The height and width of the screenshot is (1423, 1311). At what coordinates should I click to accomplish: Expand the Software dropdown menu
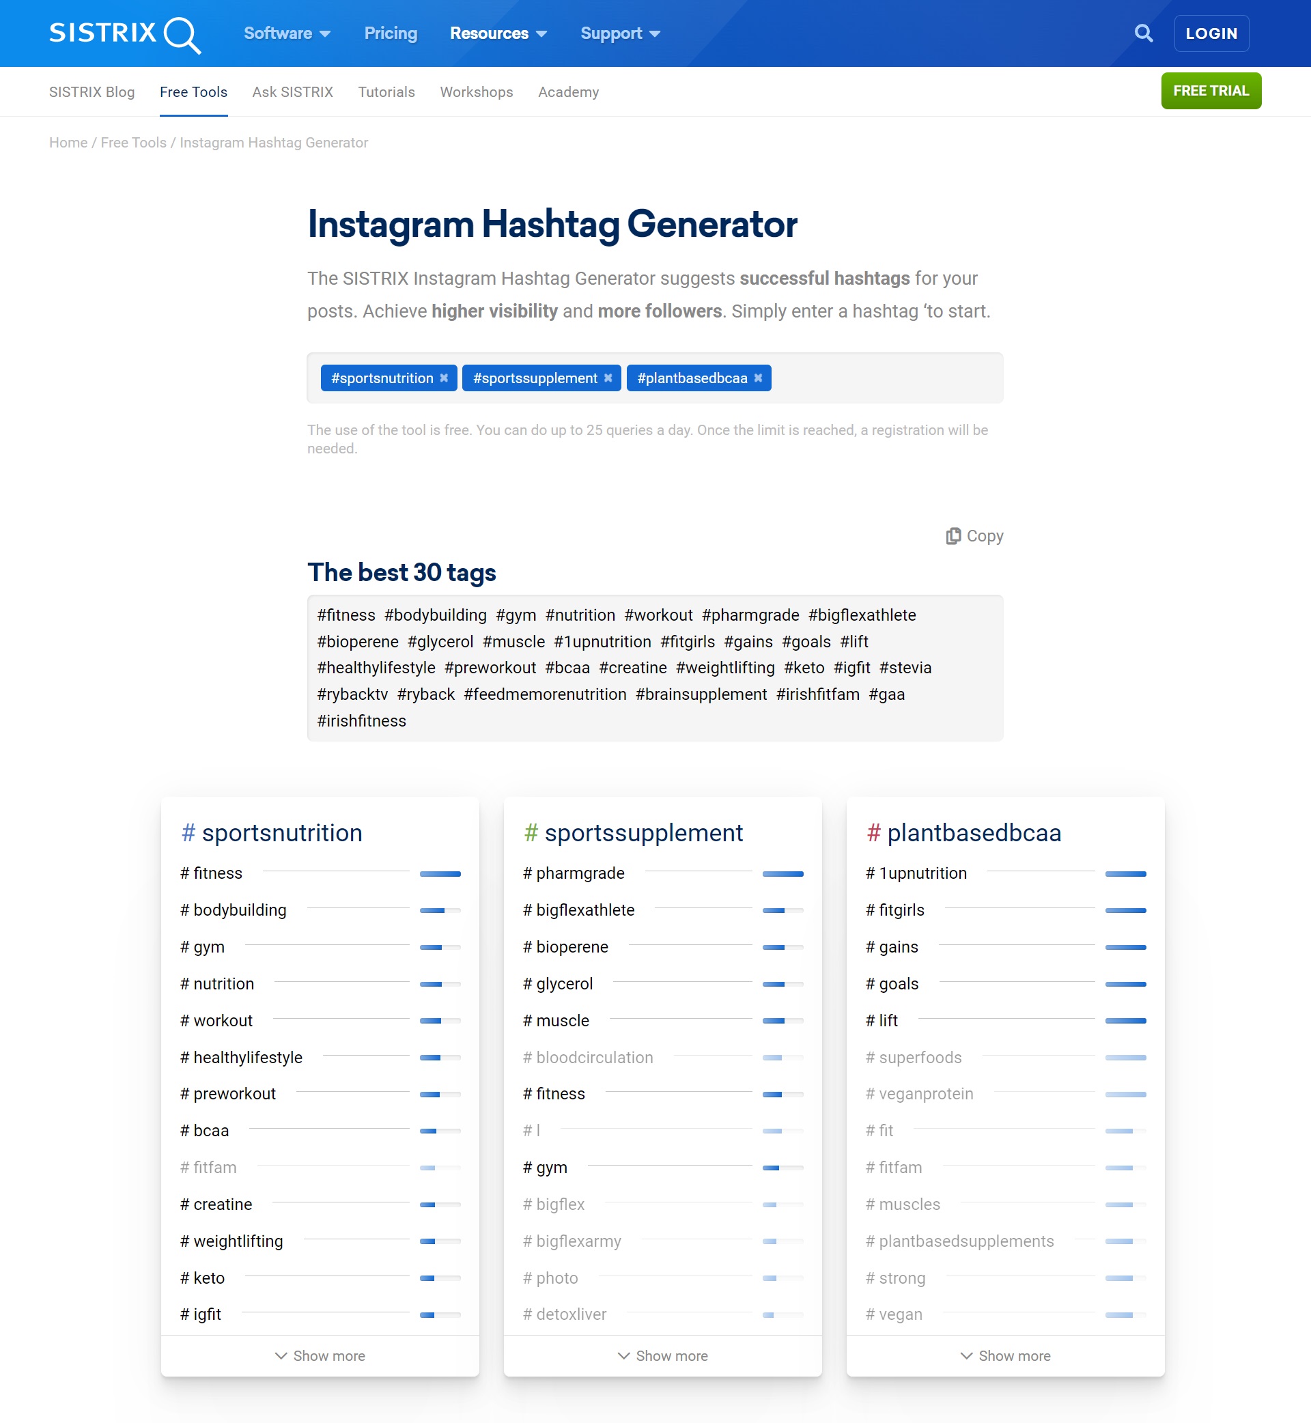287,33
